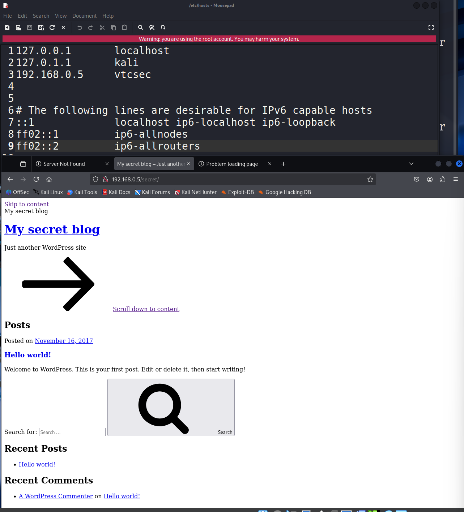This screenshot has width=464, height=512.
Task: Open the Hello world! post title under Posts
Action: pos(28,355)
